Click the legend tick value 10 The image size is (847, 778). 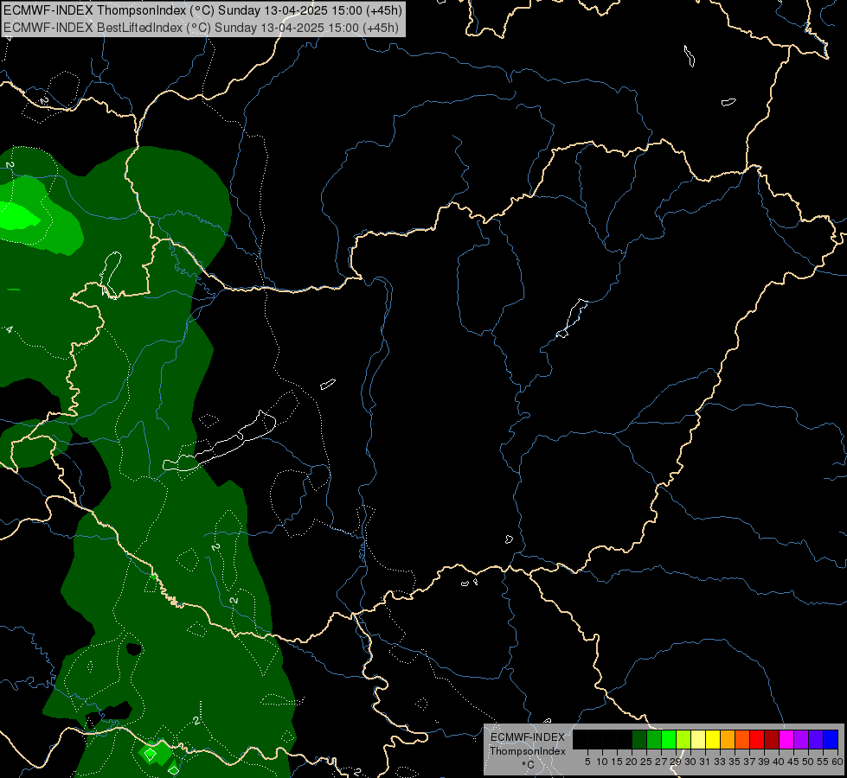pyautogui.click(x=602, y=762)
